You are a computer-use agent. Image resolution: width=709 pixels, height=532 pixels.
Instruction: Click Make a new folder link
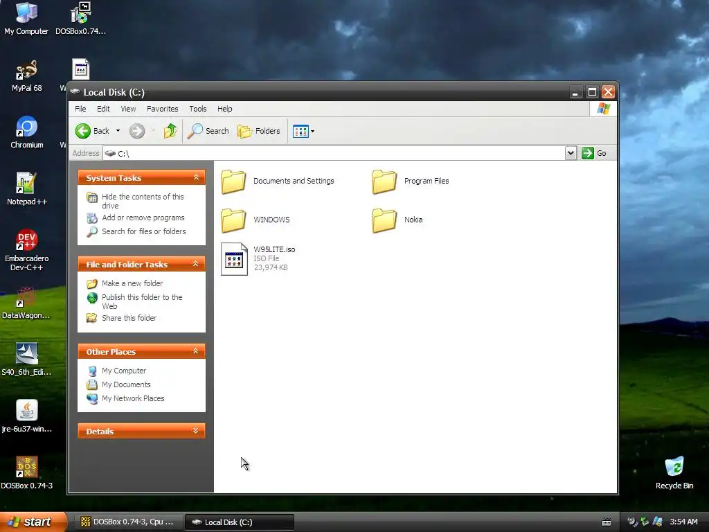(125, 283)
